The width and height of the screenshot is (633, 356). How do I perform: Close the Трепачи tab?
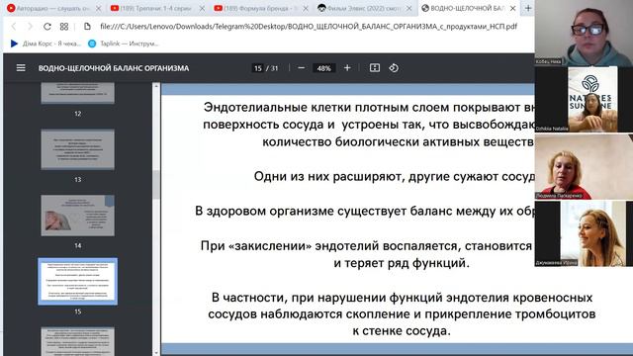[x=202, y=8]
